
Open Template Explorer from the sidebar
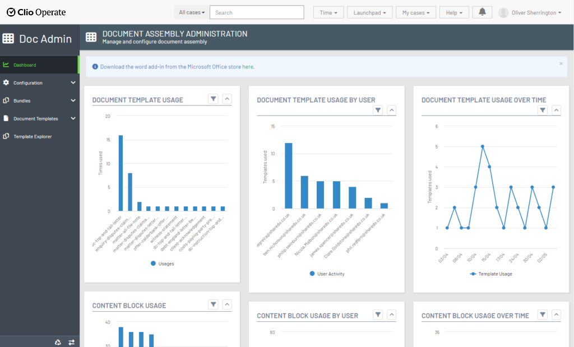pyautogui.click(x=33, y=136)
